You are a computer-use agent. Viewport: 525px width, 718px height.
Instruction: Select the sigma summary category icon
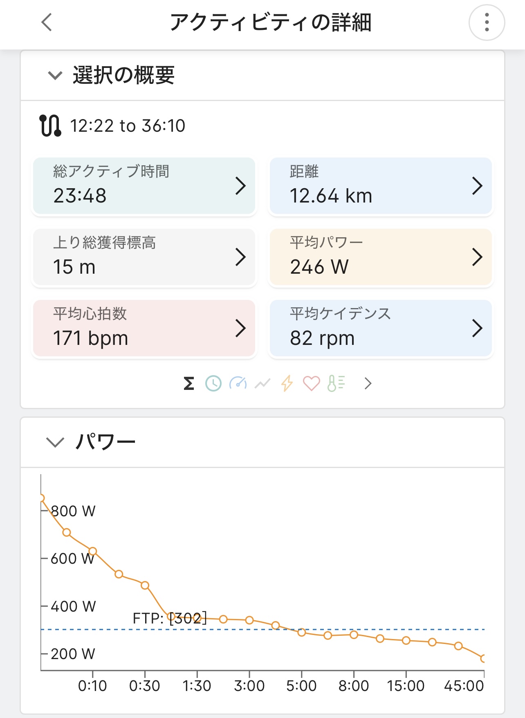(189, 383)
